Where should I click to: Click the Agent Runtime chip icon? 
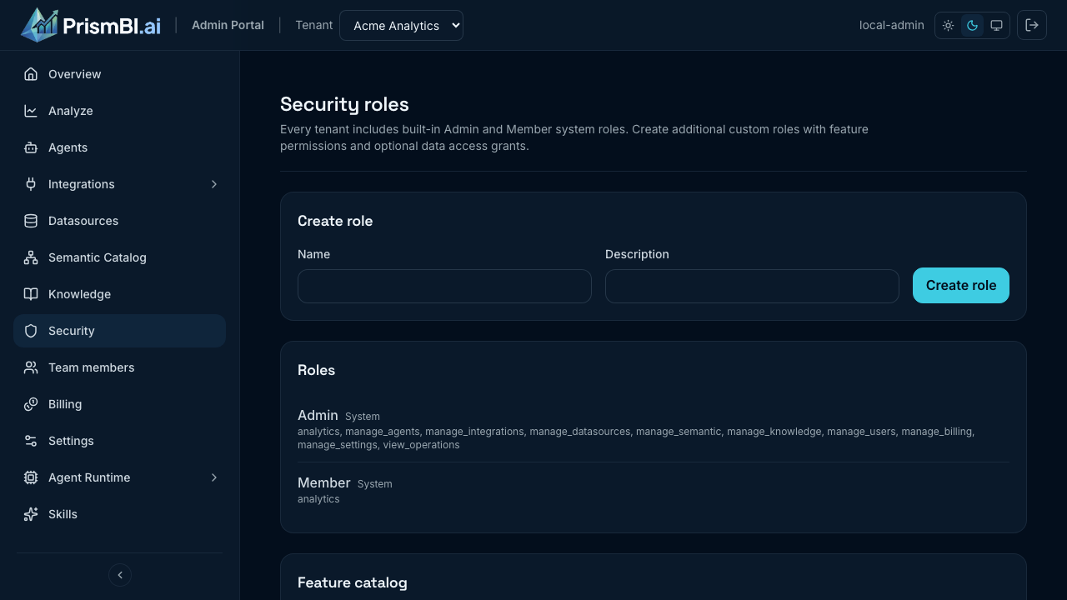[31, 477]
